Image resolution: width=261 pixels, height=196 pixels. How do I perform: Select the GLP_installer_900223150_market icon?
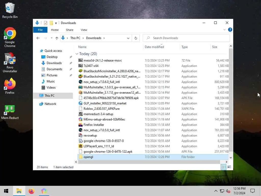pos(80,103)
